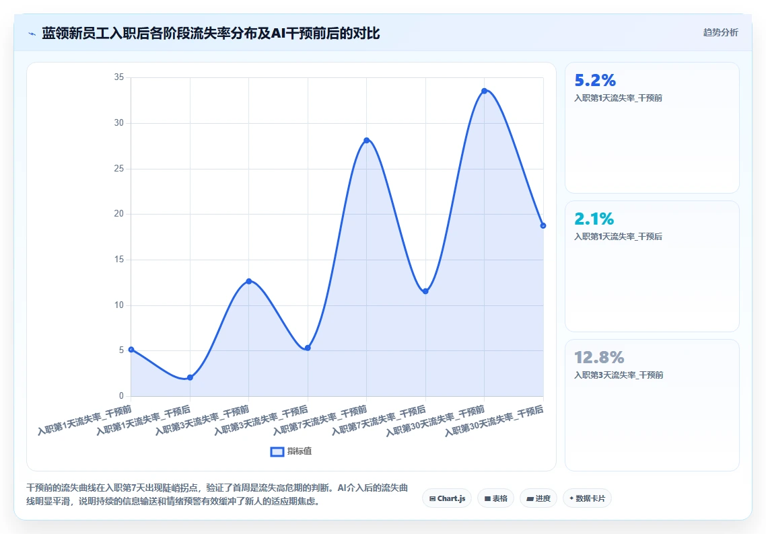The image size is (766, 534).
Task: Click final data point 入职第30天流失率_干预后
Action: (x=543, y=225)
